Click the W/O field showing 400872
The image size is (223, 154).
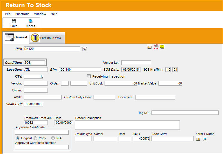(141, 139)
